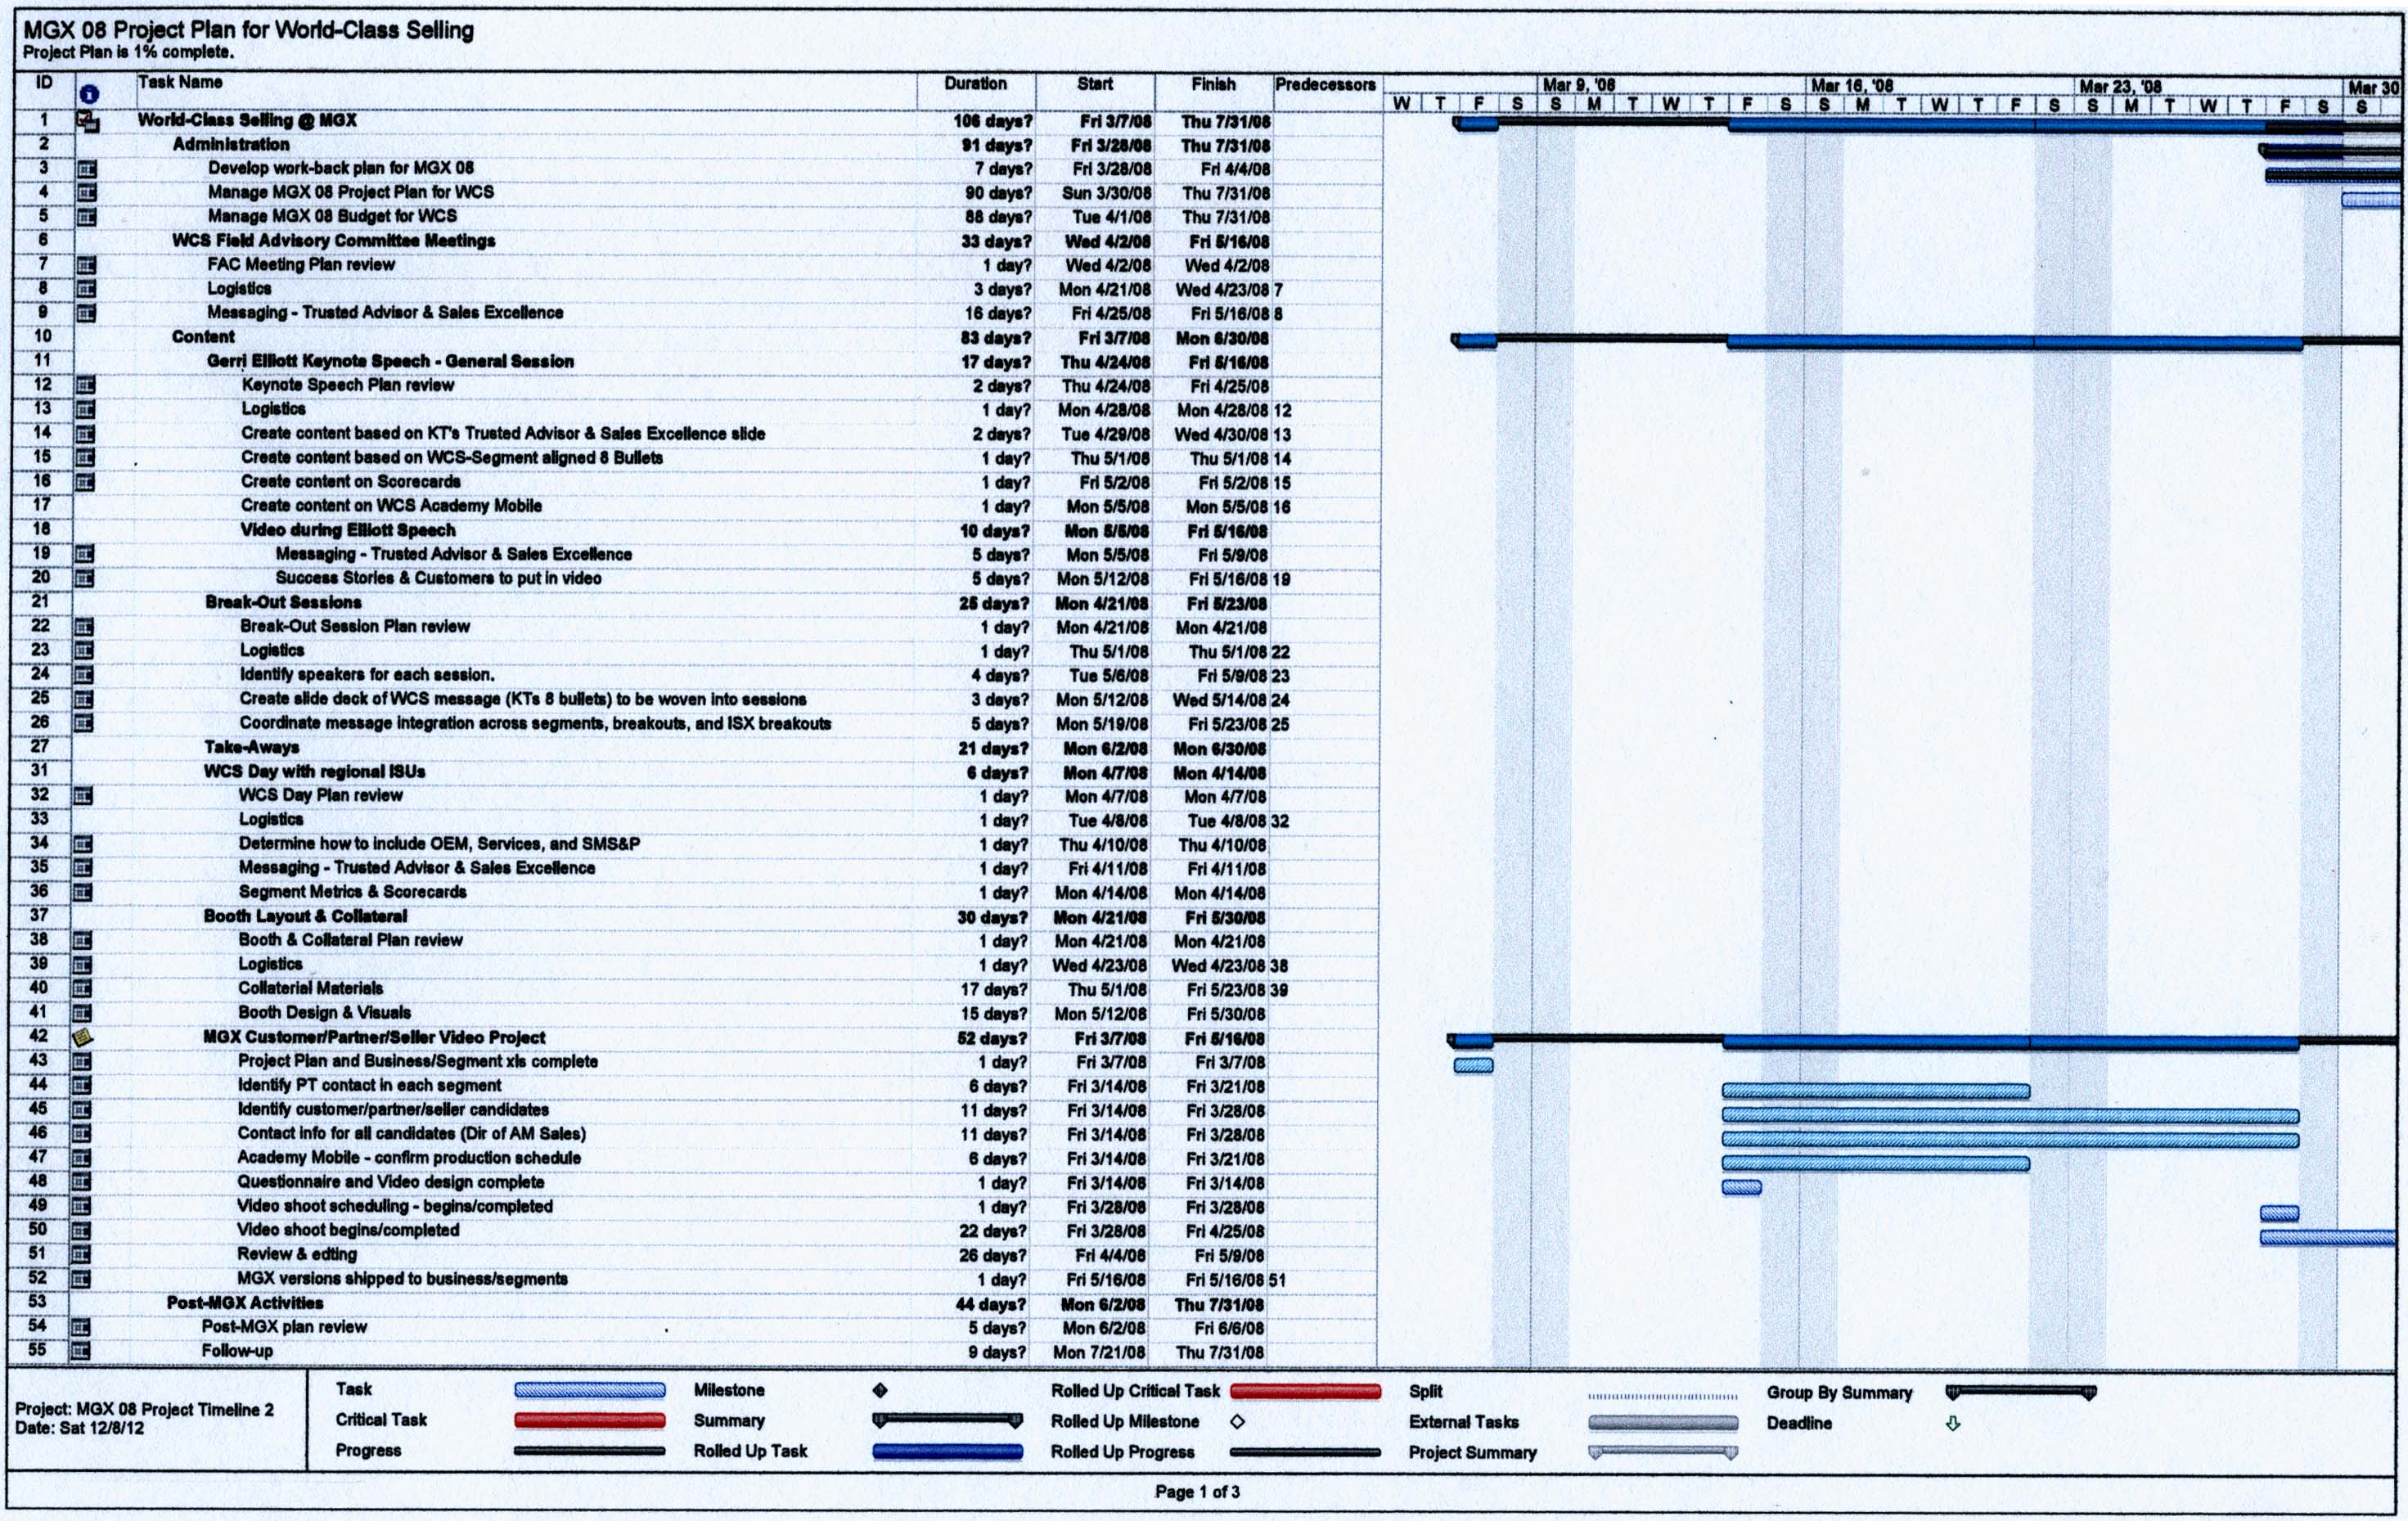The width and height of the screenshot is (2408, 1521).
Task: Click the Gantt bar for Project Plan and Business/Segment xls complete
Action: (1473, 1066)
